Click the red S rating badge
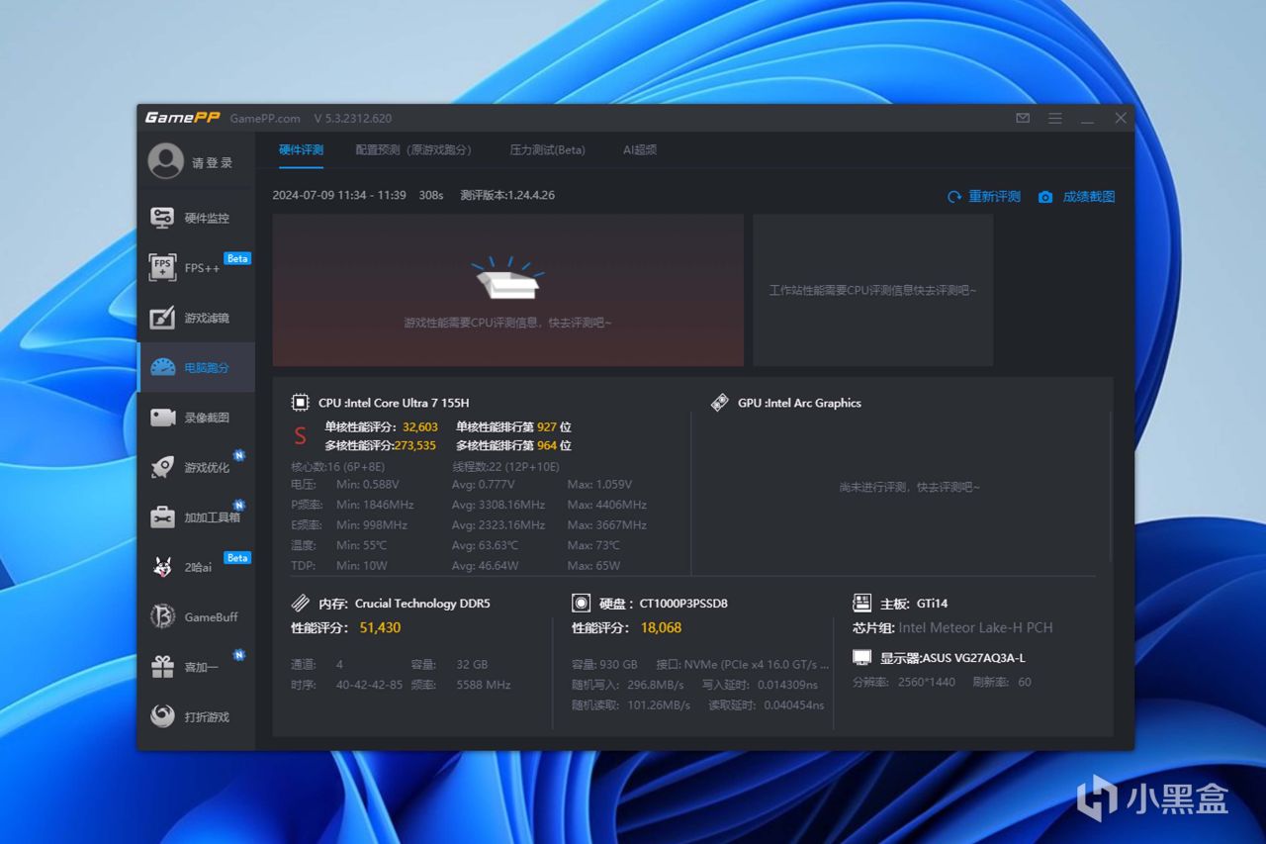This screenshot has width=1266, height=844. click(301, 436)
